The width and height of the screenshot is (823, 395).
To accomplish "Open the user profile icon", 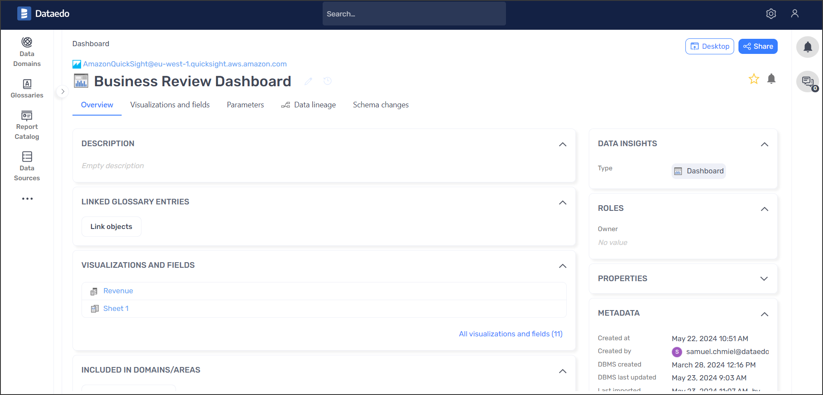I will tap(795, 14).
